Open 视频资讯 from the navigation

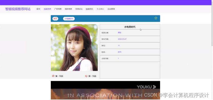[x=89, y=9]
